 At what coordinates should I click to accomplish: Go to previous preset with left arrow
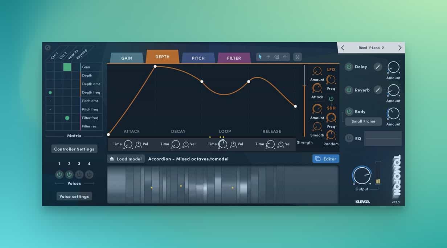pos(343,48)
